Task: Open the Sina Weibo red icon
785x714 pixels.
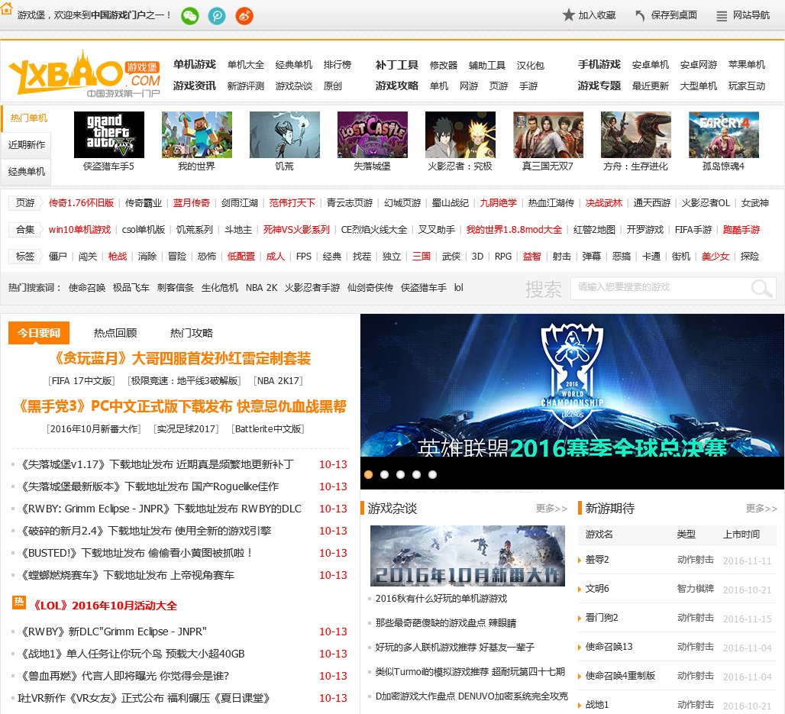Action: [244, 16]
